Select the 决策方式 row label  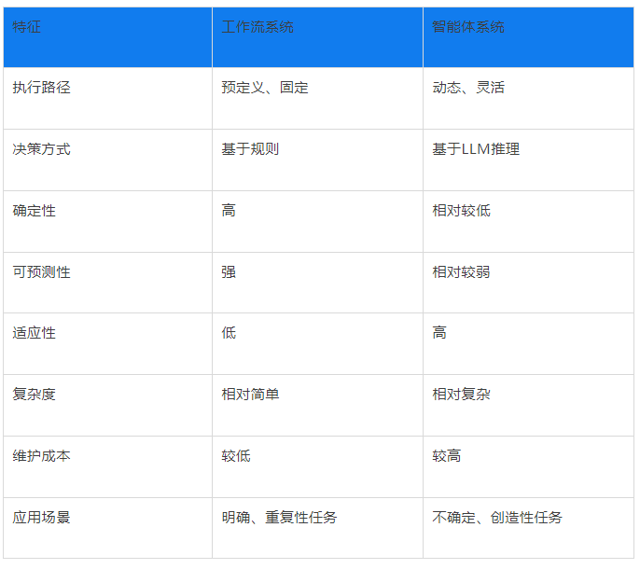[108, 160]
